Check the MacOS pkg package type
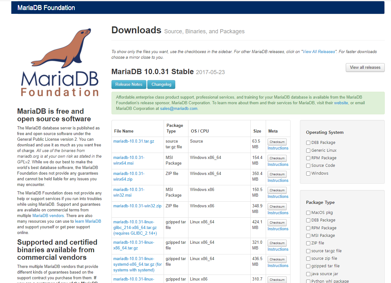This screenshot has height=283, width=391. tap(308, 213)
